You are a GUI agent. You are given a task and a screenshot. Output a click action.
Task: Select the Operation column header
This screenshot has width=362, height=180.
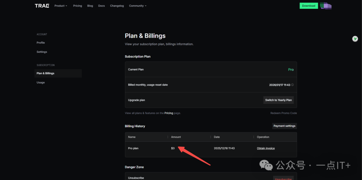(263, 137)
